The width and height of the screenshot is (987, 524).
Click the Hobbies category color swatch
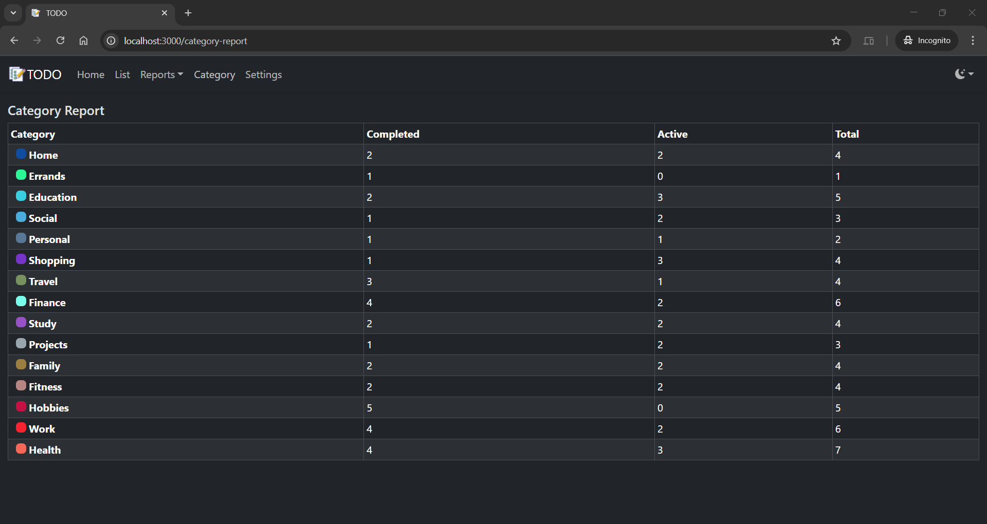21,407
